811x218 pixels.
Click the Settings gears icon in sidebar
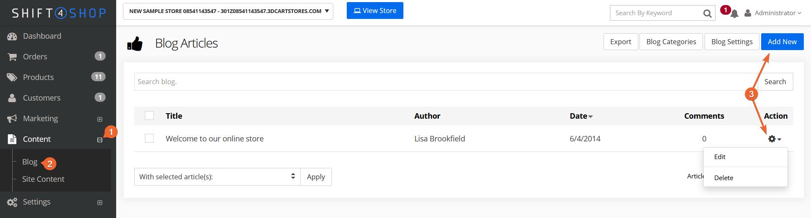click(12, 202)
